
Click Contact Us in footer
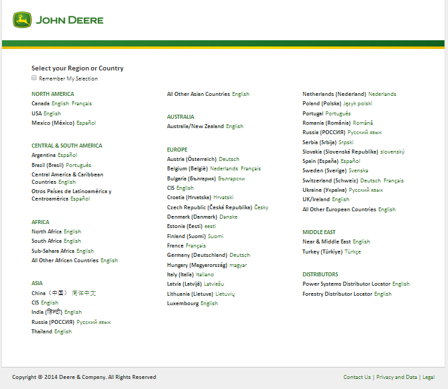(x=357, y=377)
